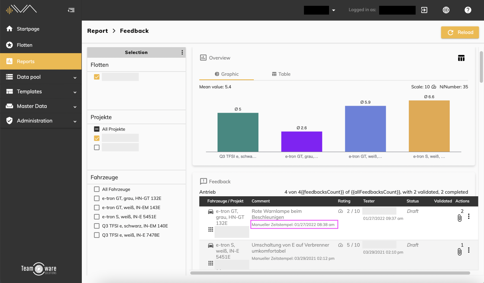The image size is (484, 283).
Task: Click the blue e-tron GT weiß bar
Action: (365, 129)
